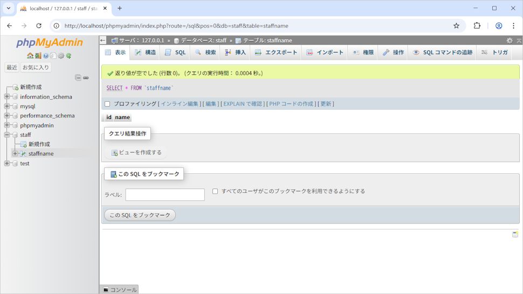Close the localhost phpMyAdmin tab
523x294 pixels.
pyautogui.click(x=105, y=8)
